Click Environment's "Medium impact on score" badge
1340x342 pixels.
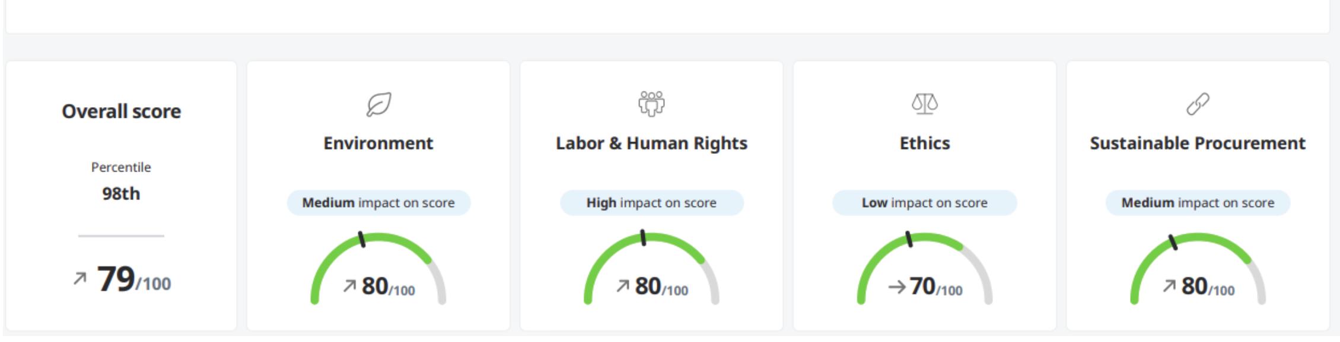coord(378,203)
